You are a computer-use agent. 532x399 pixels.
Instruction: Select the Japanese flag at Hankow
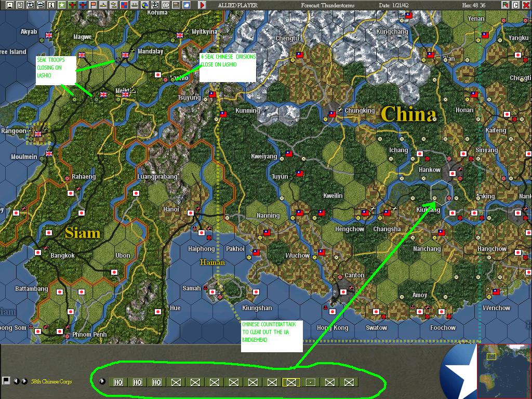[x=453, y=174]
